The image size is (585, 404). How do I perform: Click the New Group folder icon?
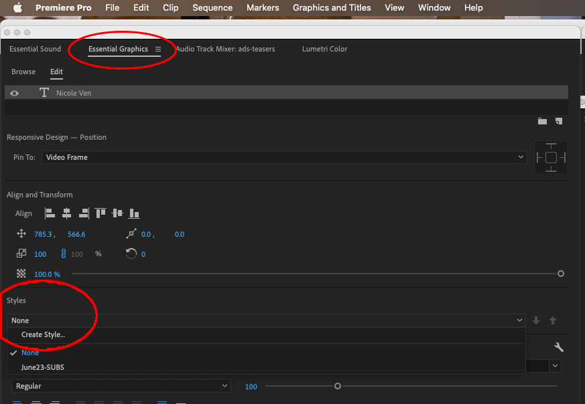point(542,121)
